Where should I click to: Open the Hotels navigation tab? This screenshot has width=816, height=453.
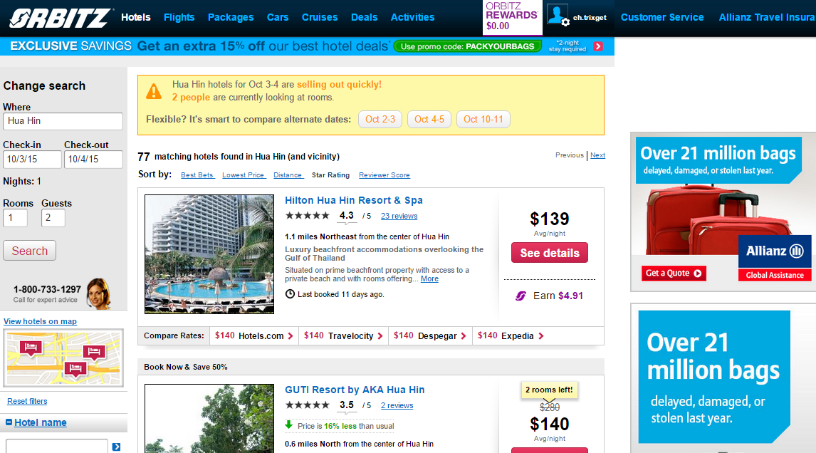point(136,17)
